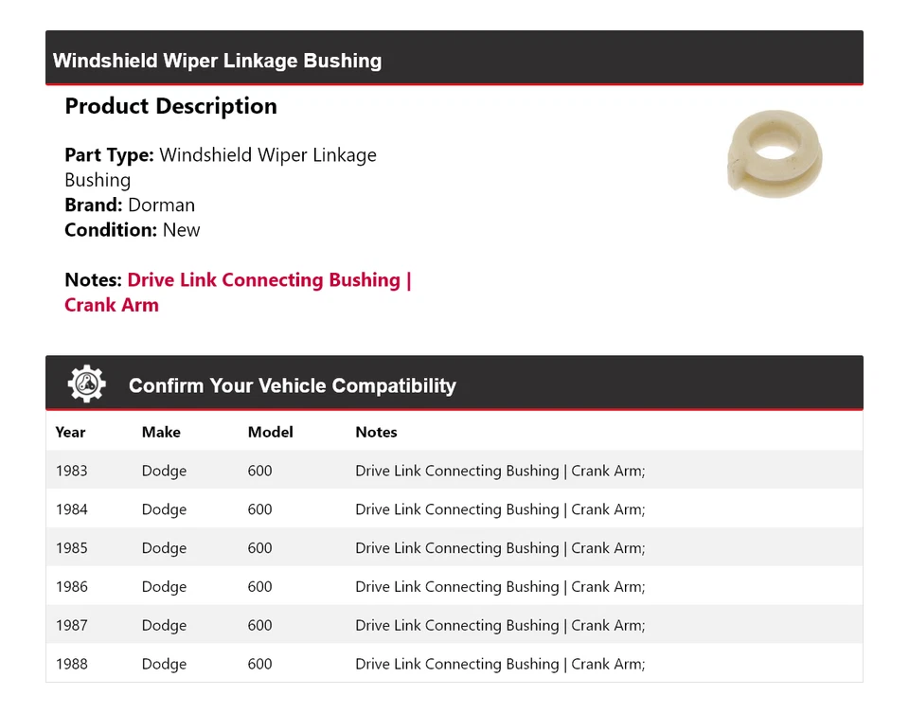Select the 1986 year cell
Viewport: 909px width, 713px height.
(x=71, y=587)
